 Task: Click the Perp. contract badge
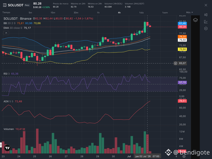pyautogui.click(x=27, y=5)
